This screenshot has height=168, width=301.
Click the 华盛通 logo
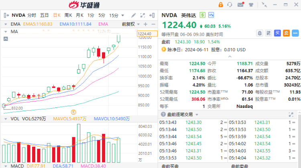click(x=84, y=5)
